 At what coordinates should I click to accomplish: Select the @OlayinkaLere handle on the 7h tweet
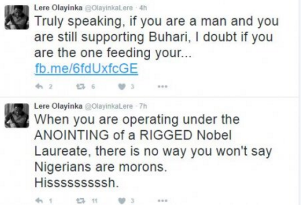109,106
